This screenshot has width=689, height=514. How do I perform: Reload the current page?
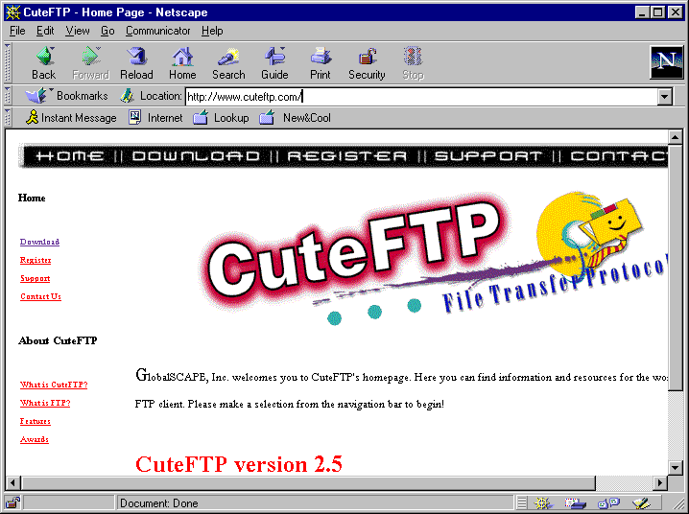coord(136,62)
